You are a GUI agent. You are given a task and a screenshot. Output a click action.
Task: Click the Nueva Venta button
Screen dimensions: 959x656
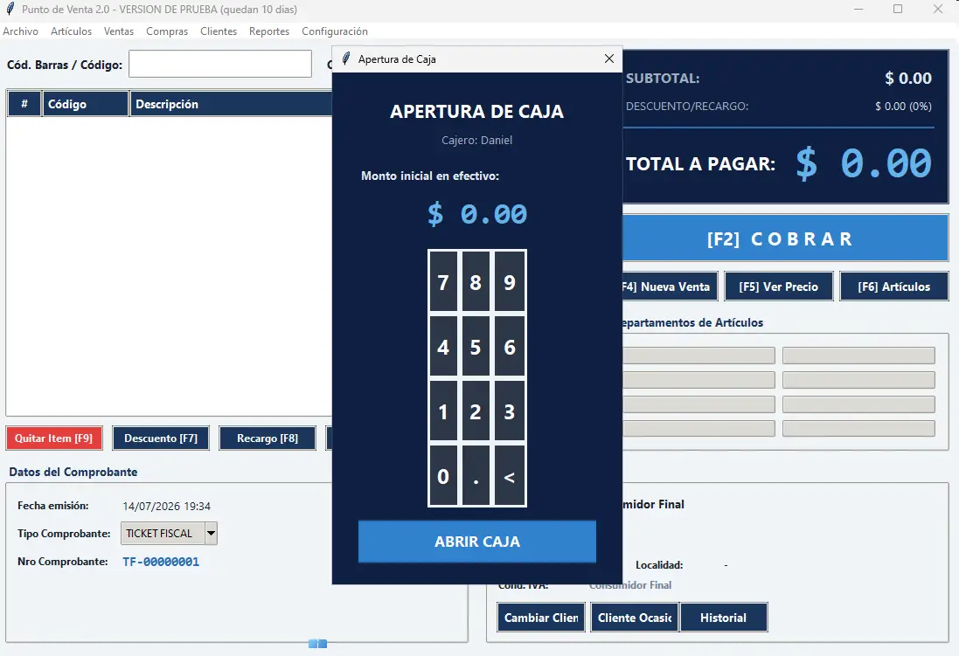click(669, 287)
